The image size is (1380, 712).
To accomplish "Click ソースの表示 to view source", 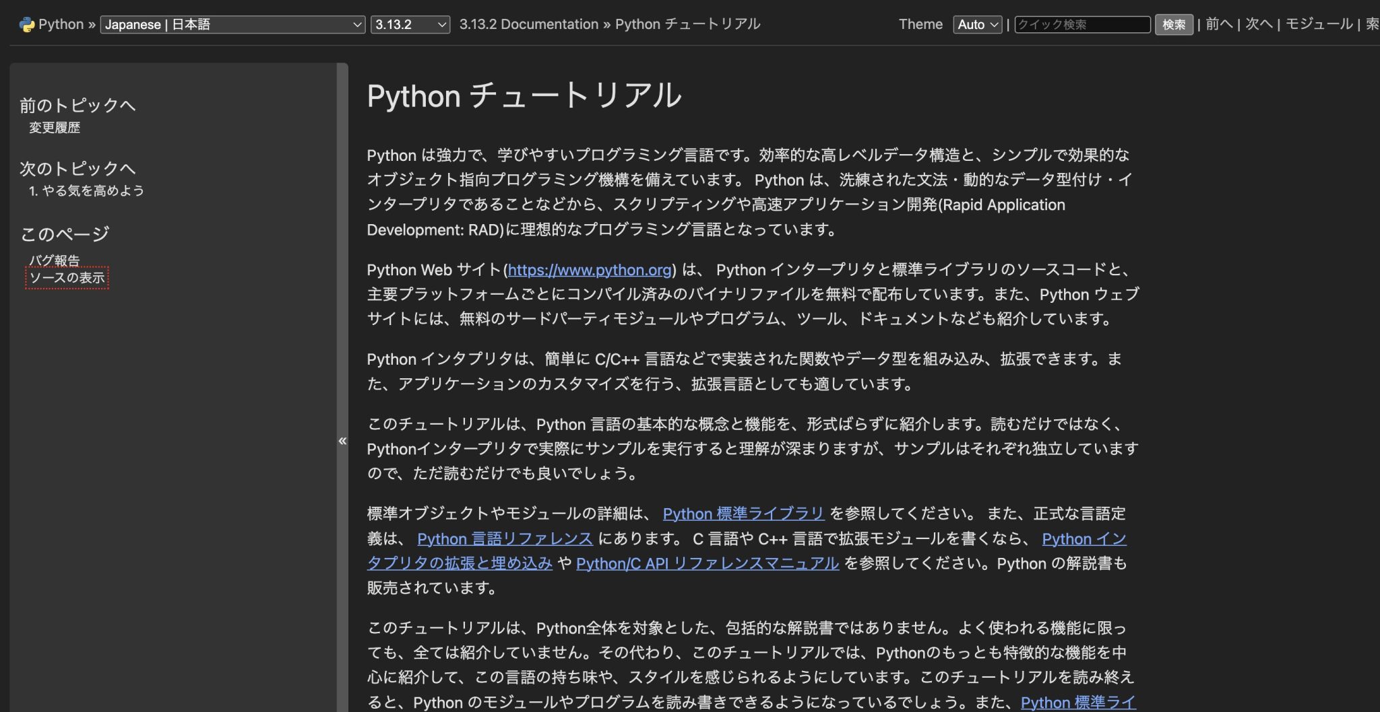I will click(67, 278).
